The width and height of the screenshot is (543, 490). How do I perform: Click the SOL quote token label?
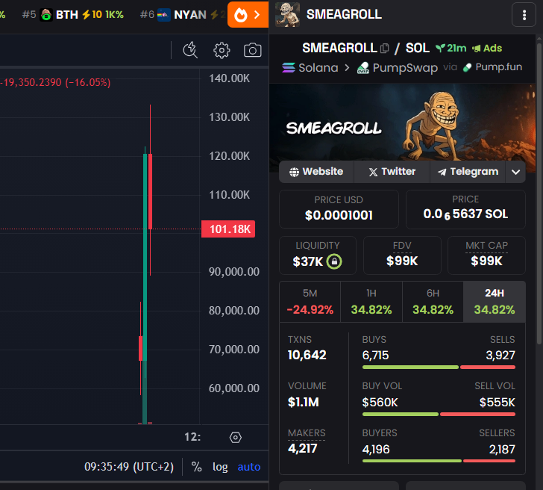pos(418,49)
